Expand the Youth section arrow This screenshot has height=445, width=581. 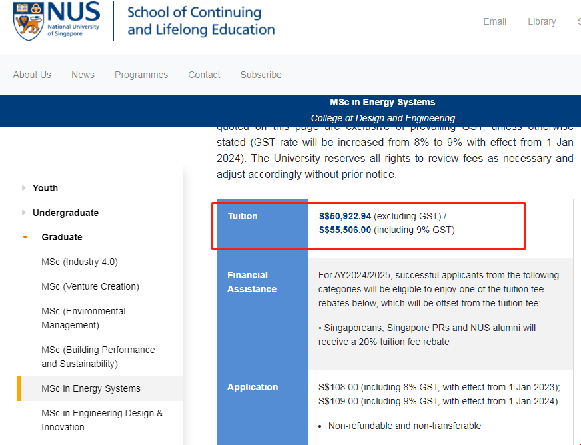click(24, 188)
